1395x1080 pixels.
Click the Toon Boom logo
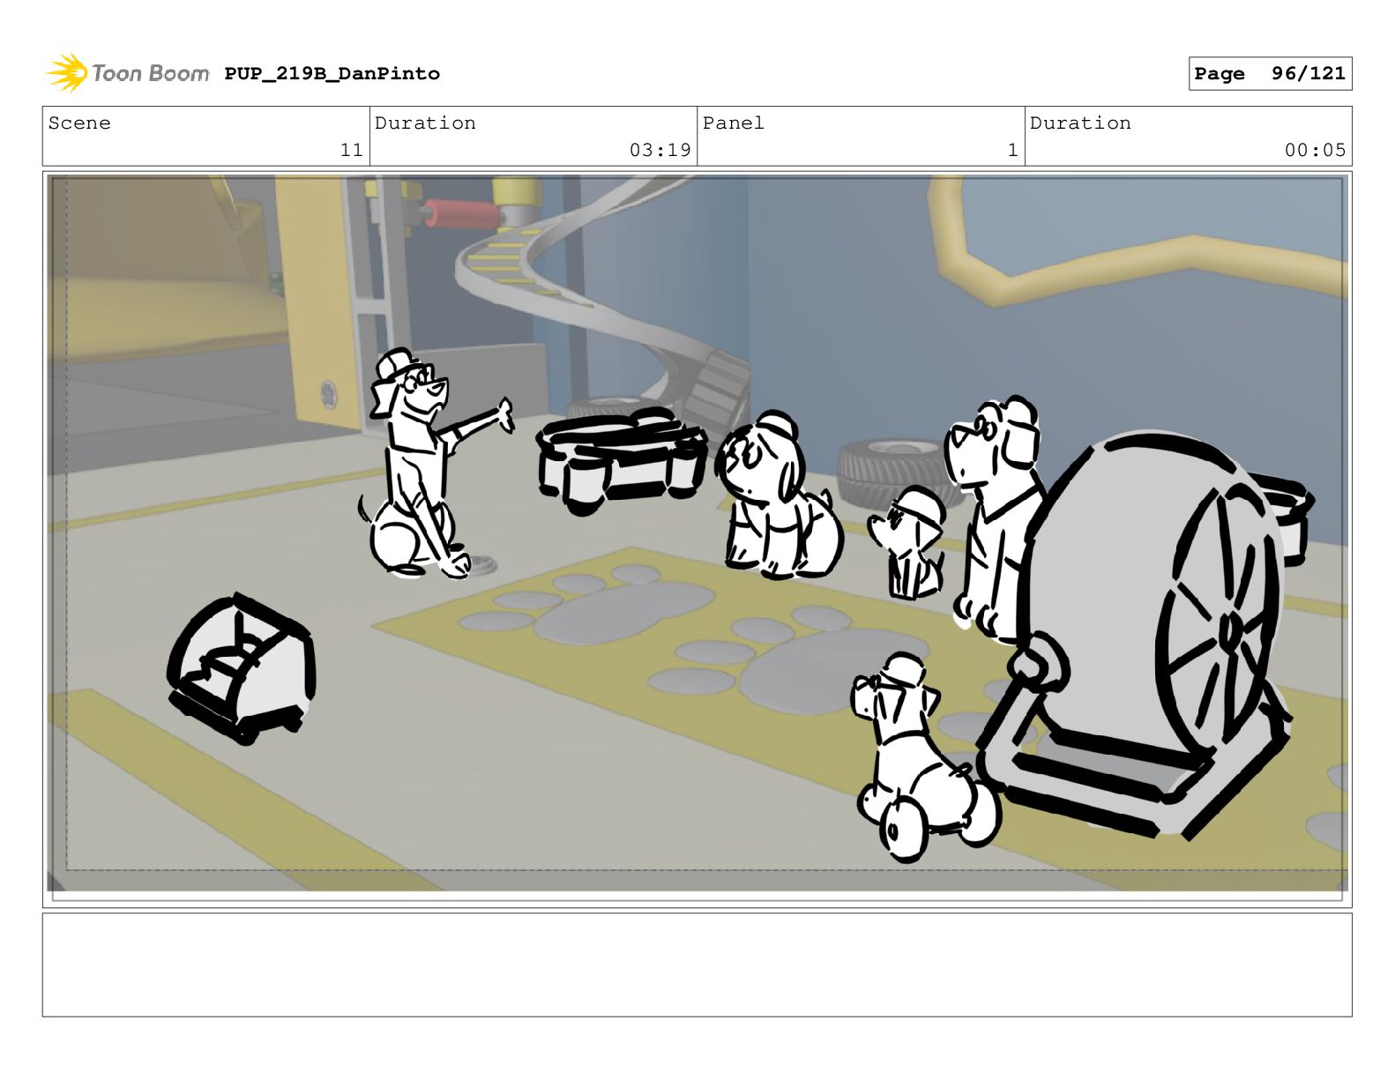pos(128,73)
